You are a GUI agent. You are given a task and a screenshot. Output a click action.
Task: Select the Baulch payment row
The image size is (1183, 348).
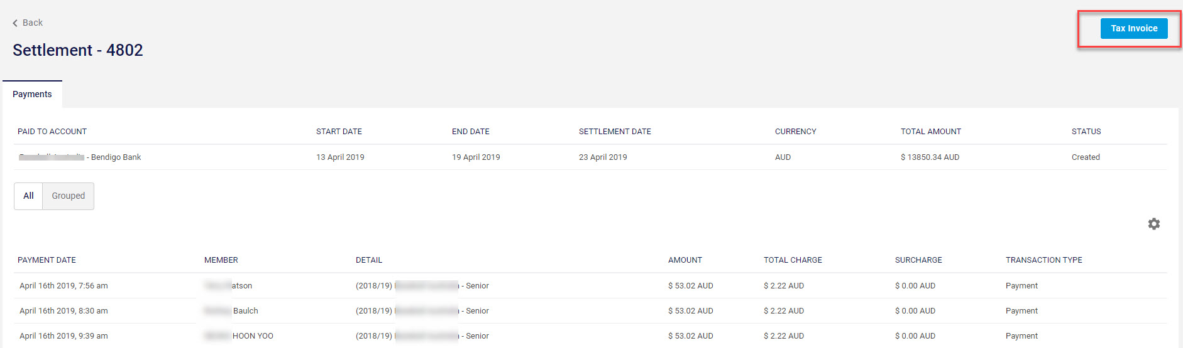245,311
